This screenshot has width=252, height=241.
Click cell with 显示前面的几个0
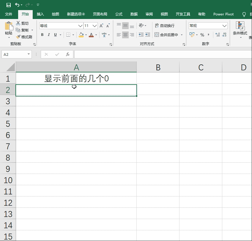coord(76,78)
